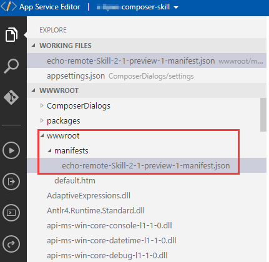Open the Explorer files icon in the sidebar

pyautogui.click(x=11, y=34)
